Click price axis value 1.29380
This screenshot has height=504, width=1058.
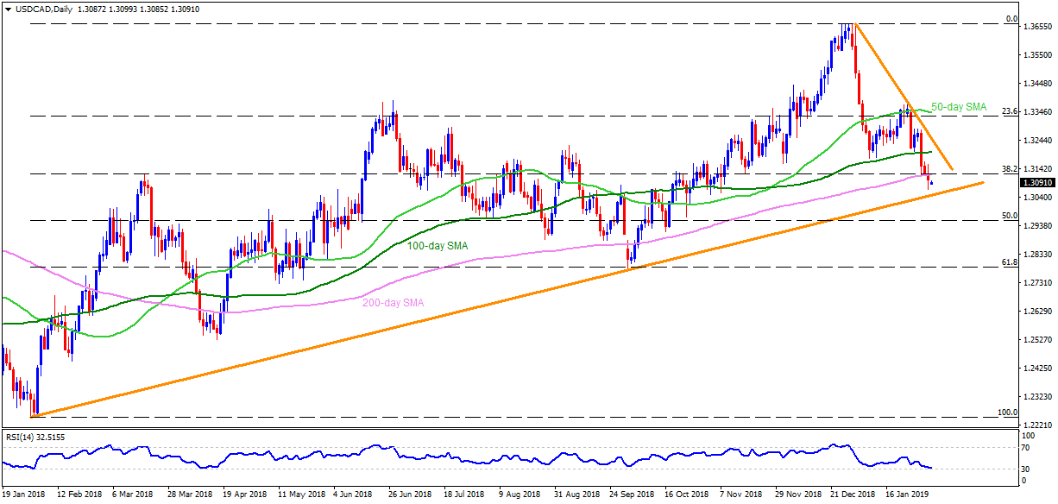[x=1038, y=226]
